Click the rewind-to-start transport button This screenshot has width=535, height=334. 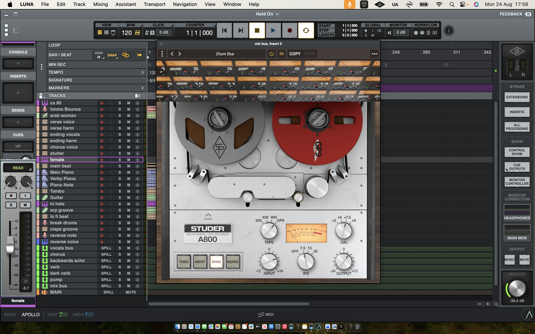pos(224,31)
